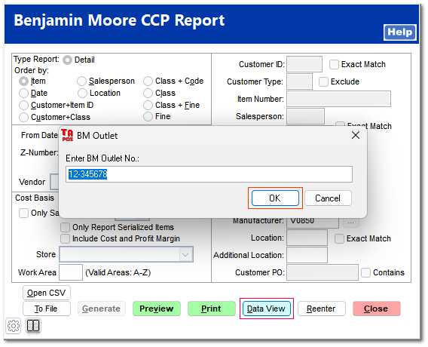The height and width of the screenshot is (347, 428).
Task: Open the Store dropdown
Action: click(x=126, y=254)
